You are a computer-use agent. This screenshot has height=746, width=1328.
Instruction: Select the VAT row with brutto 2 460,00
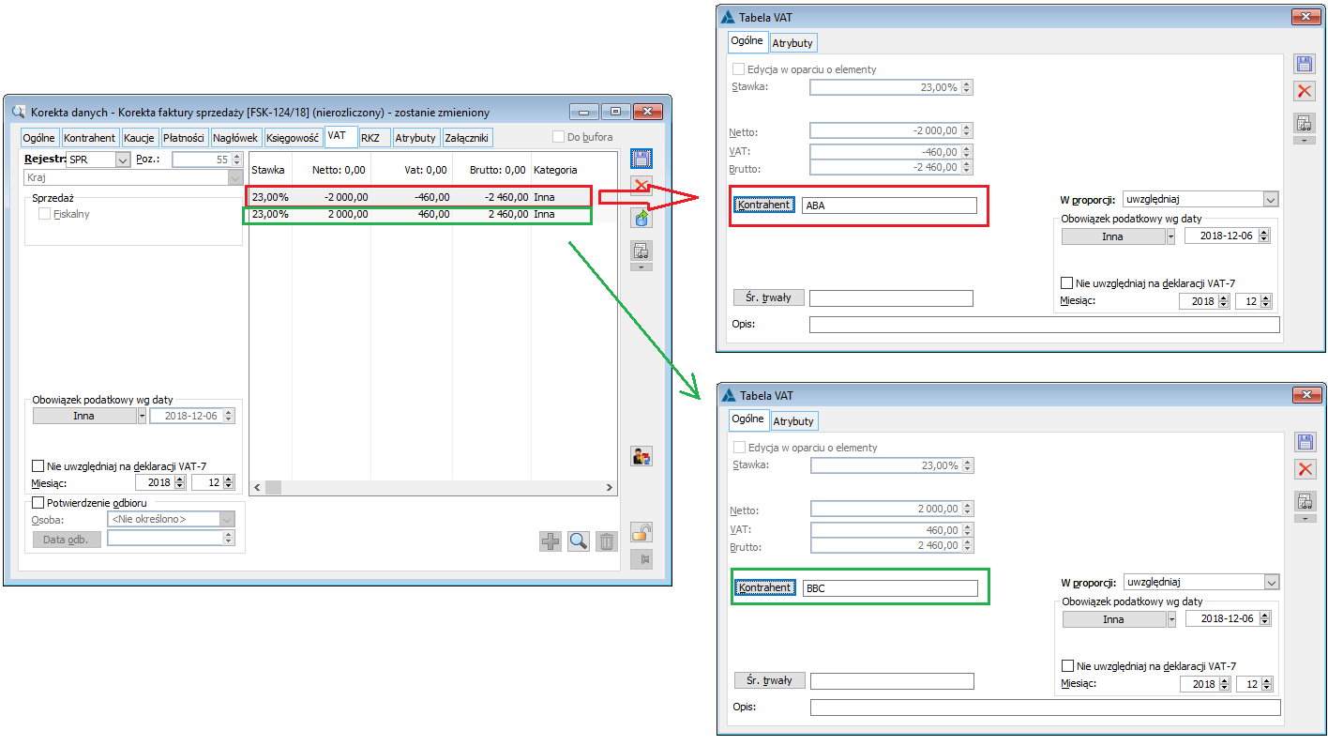419,214
